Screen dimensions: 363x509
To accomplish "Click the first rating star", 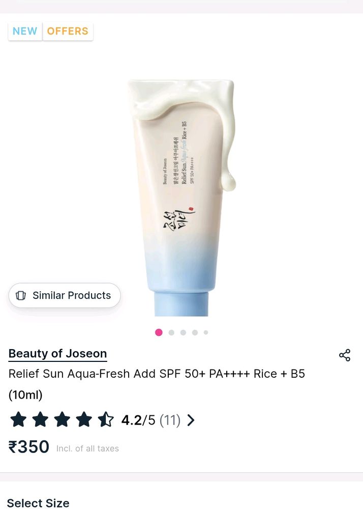I will tap(18, 419).
